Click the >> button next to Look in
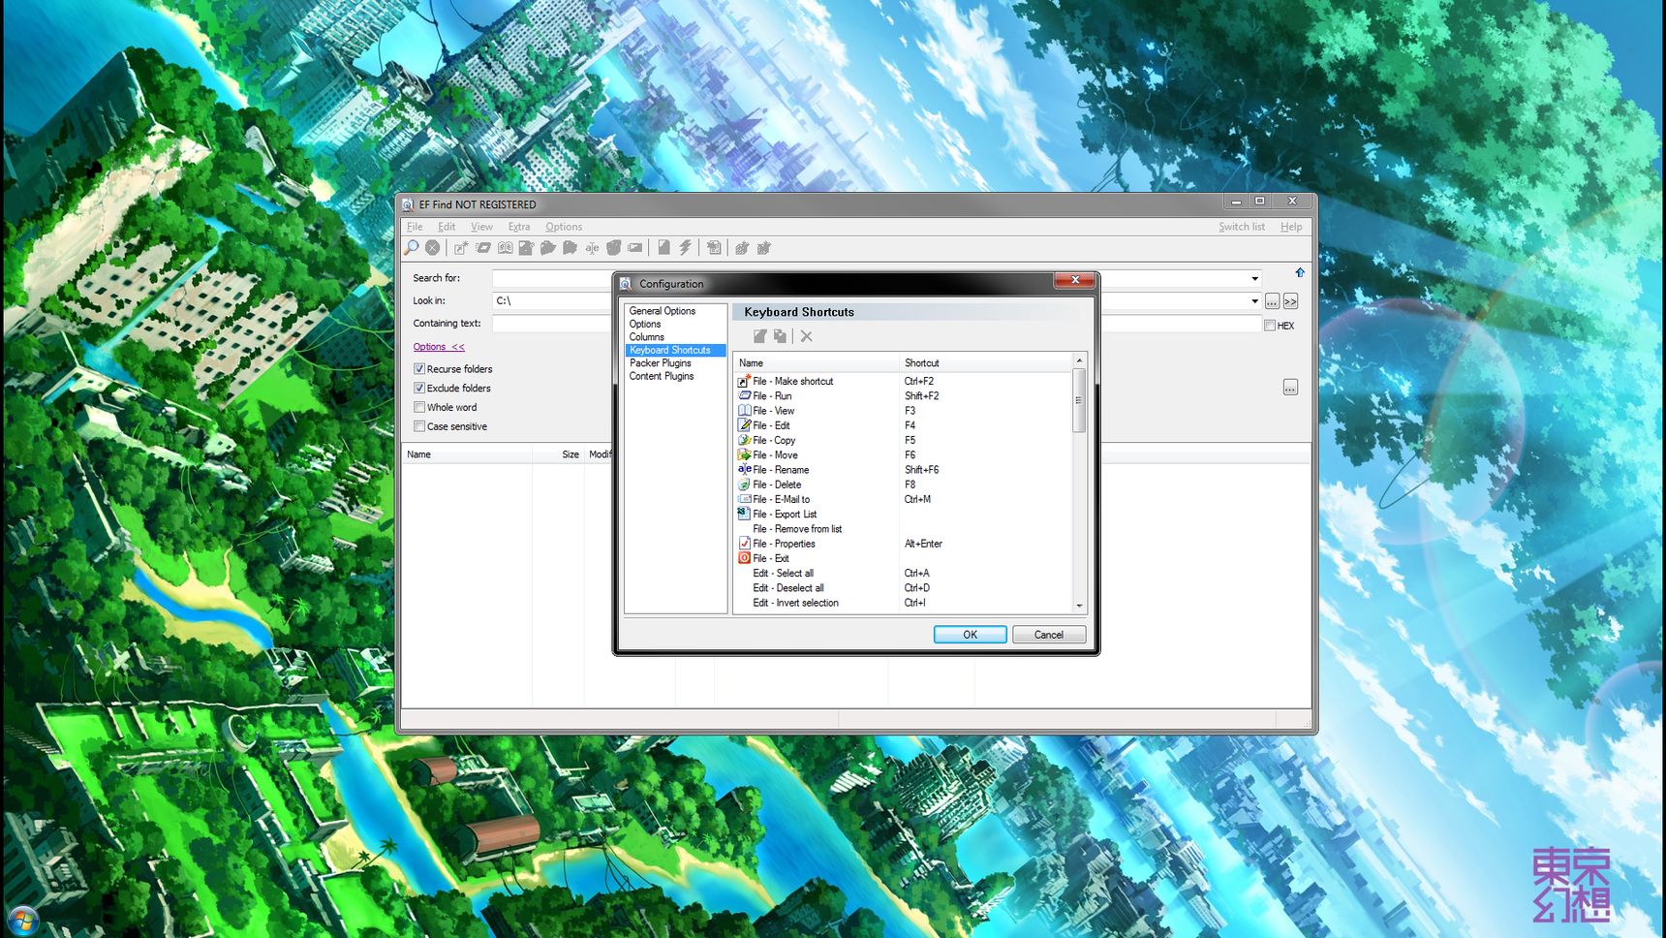 point(1290,301)
